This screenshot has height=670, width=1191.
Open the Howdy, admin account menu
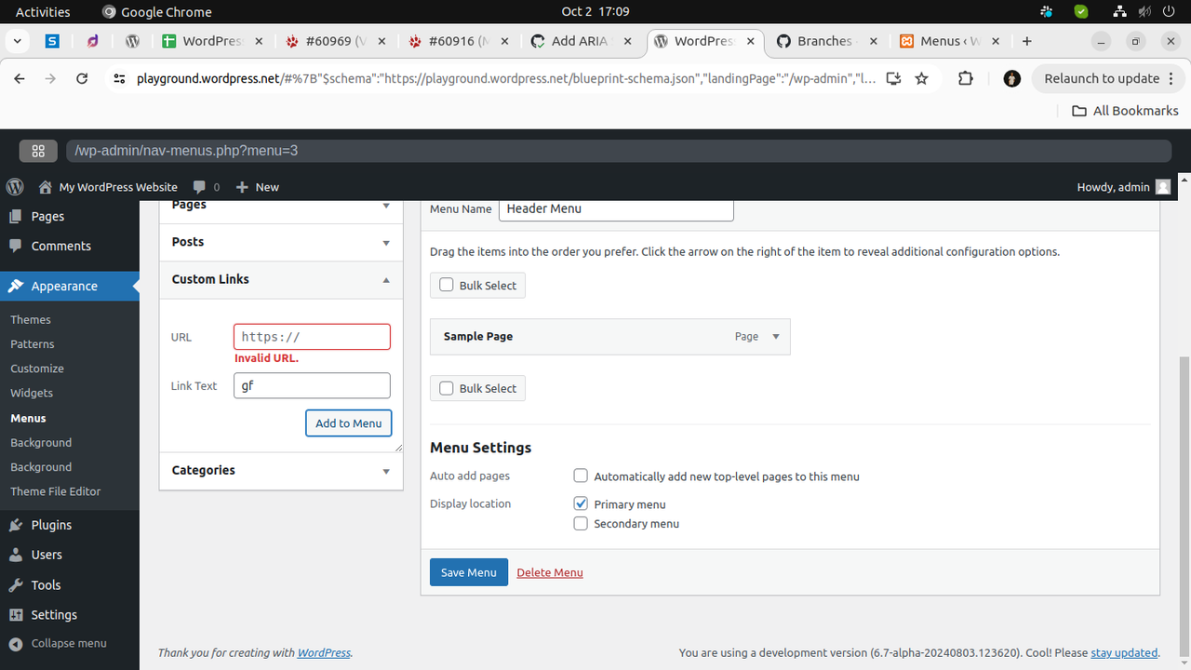pos(1124,187)
